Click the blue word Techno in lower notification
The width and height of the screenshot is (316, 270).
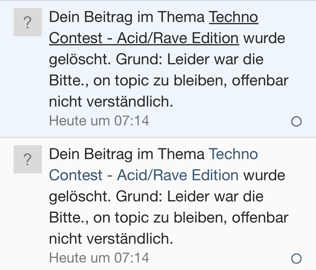pyautogui.click(x=233, y=154)
